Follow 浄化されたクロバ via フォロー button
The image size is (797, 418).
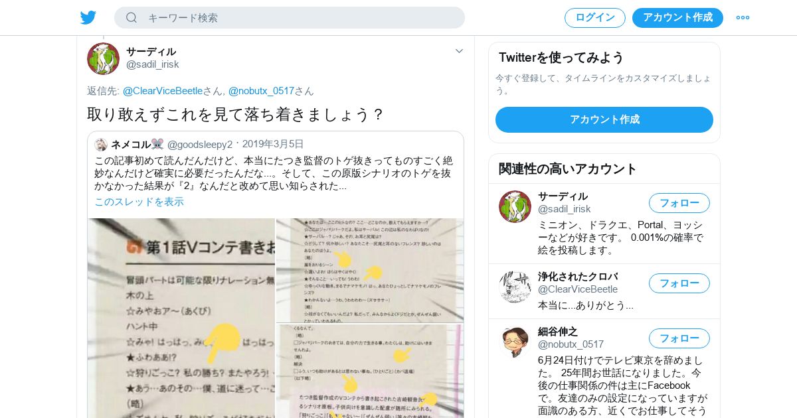click(679, 283)
